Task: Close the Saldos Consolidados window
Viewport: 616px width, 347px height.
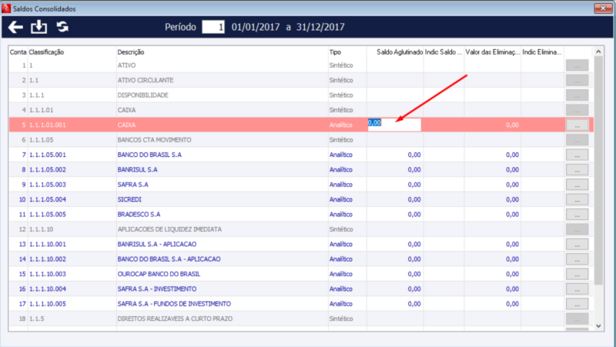Action: [603, 8]
